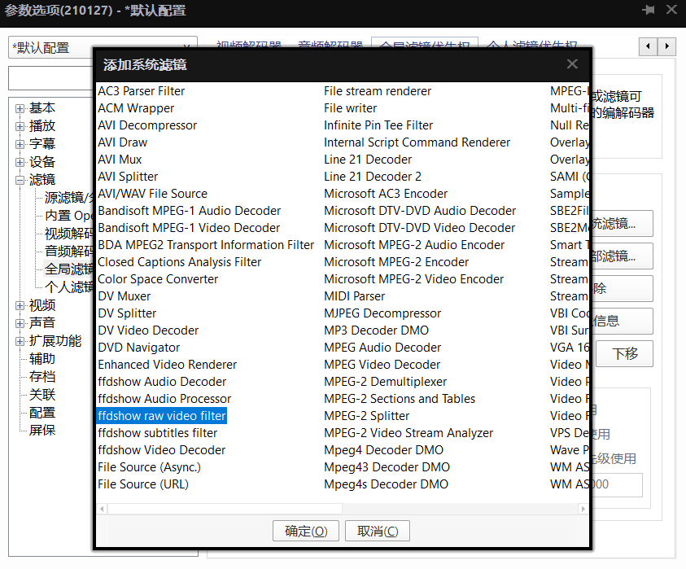Click the filter list's left scroll arrow
686x569 pixels.
[102, 509]
